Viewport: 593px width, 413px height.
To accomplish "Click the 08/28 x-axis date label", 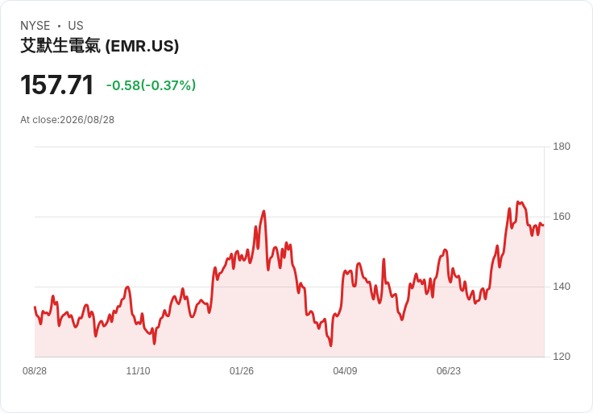I will 35,371.
